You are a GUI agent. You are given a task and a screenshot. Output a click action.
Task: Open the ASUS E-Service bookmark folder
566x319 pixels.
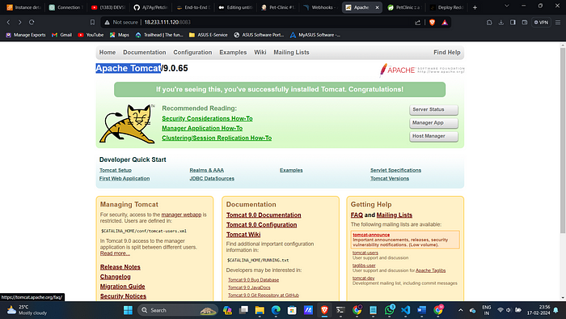pyautogui.click(x=209, y=35)
